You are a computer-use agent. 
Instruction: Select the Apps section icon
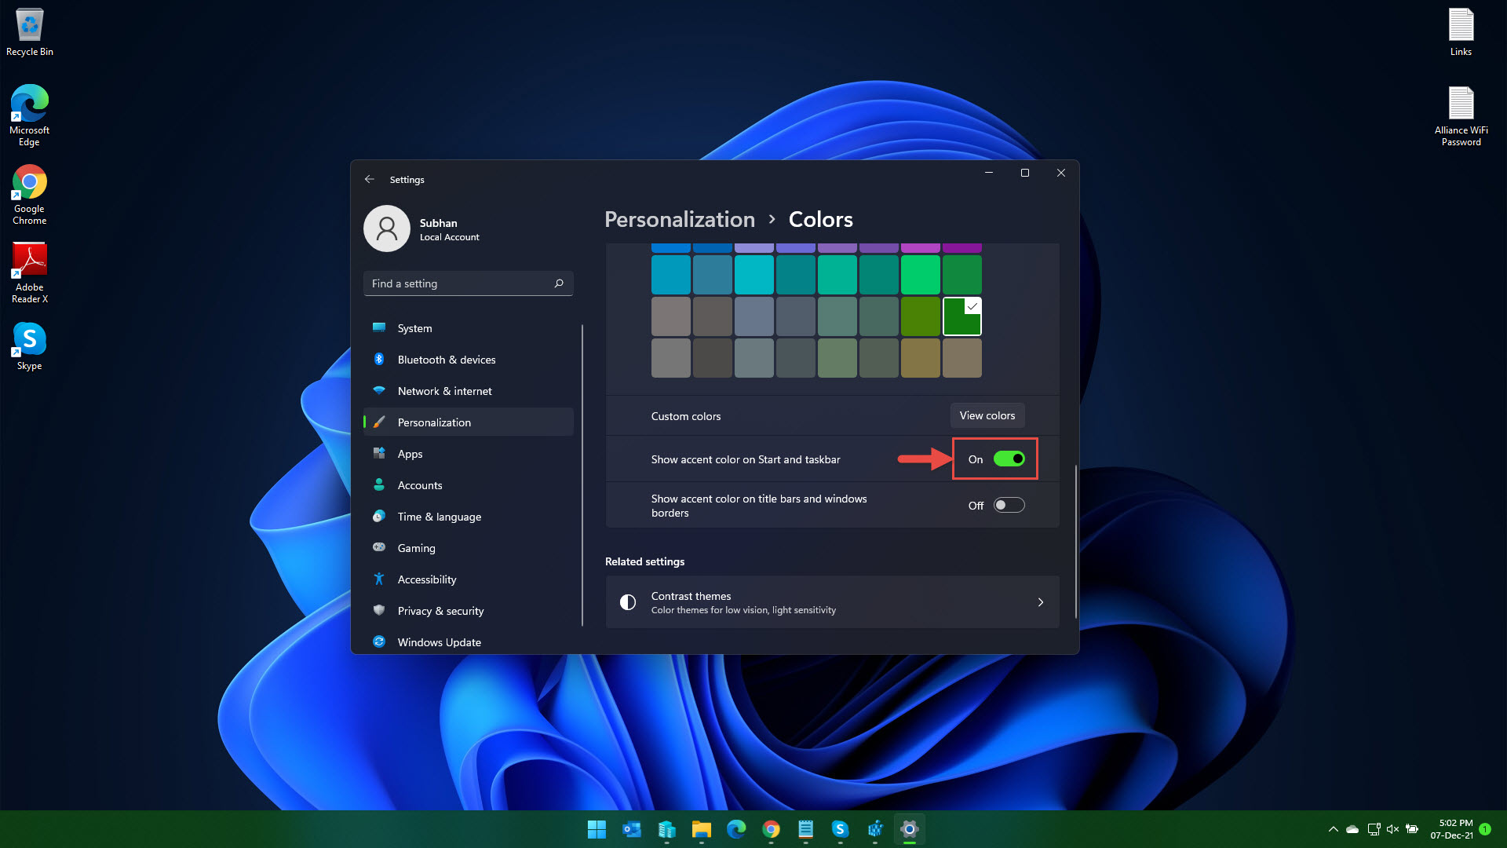(379, 454)
